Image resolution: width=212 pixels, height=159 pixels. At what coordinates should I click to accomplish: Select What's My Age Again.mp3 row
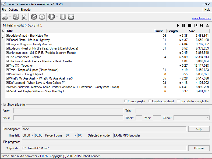coord(108,78)
